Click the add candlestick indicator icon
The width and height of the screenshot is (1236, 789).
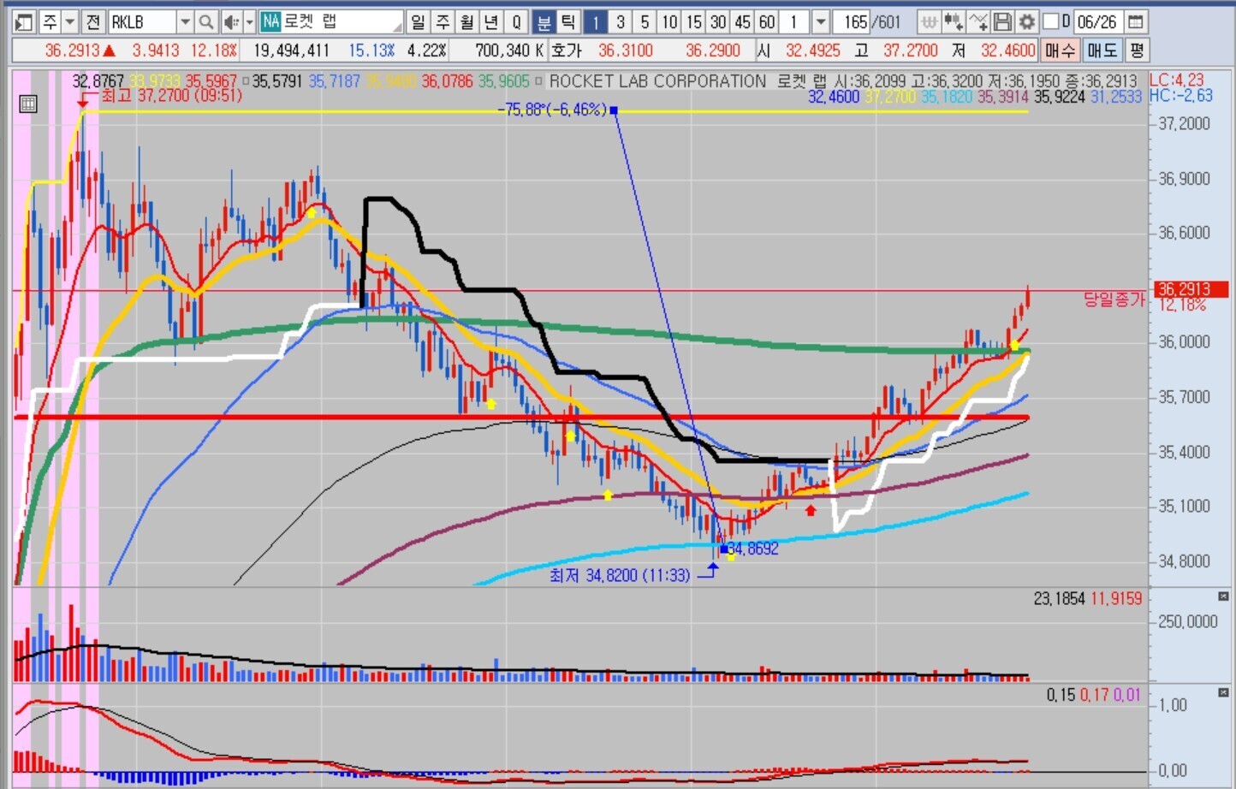954,22
